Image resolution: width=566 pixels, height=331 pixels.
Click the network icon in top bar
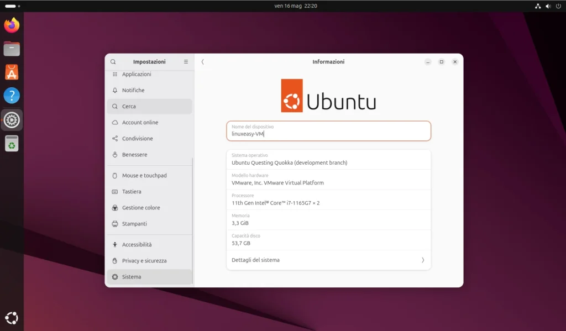(538, 6)
